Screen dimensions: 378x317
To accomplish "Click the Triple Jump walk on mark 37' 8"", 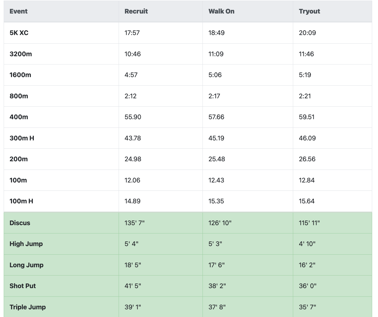I will tap(217, 307).
